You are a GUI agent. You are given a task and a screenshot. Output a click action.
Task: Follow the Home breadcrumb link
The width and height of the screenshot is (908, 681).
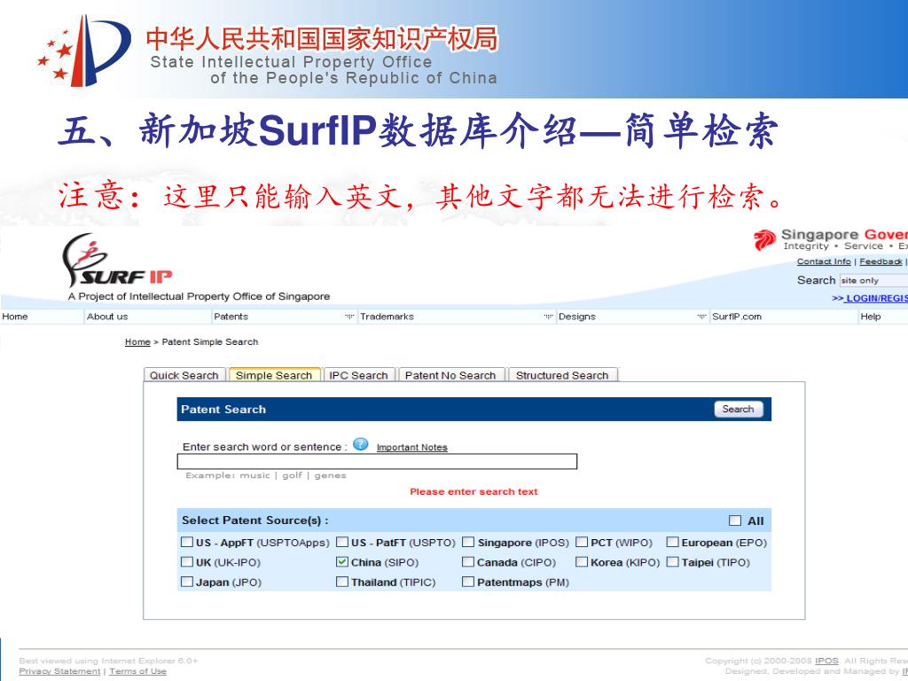click(x=137, y=341)
